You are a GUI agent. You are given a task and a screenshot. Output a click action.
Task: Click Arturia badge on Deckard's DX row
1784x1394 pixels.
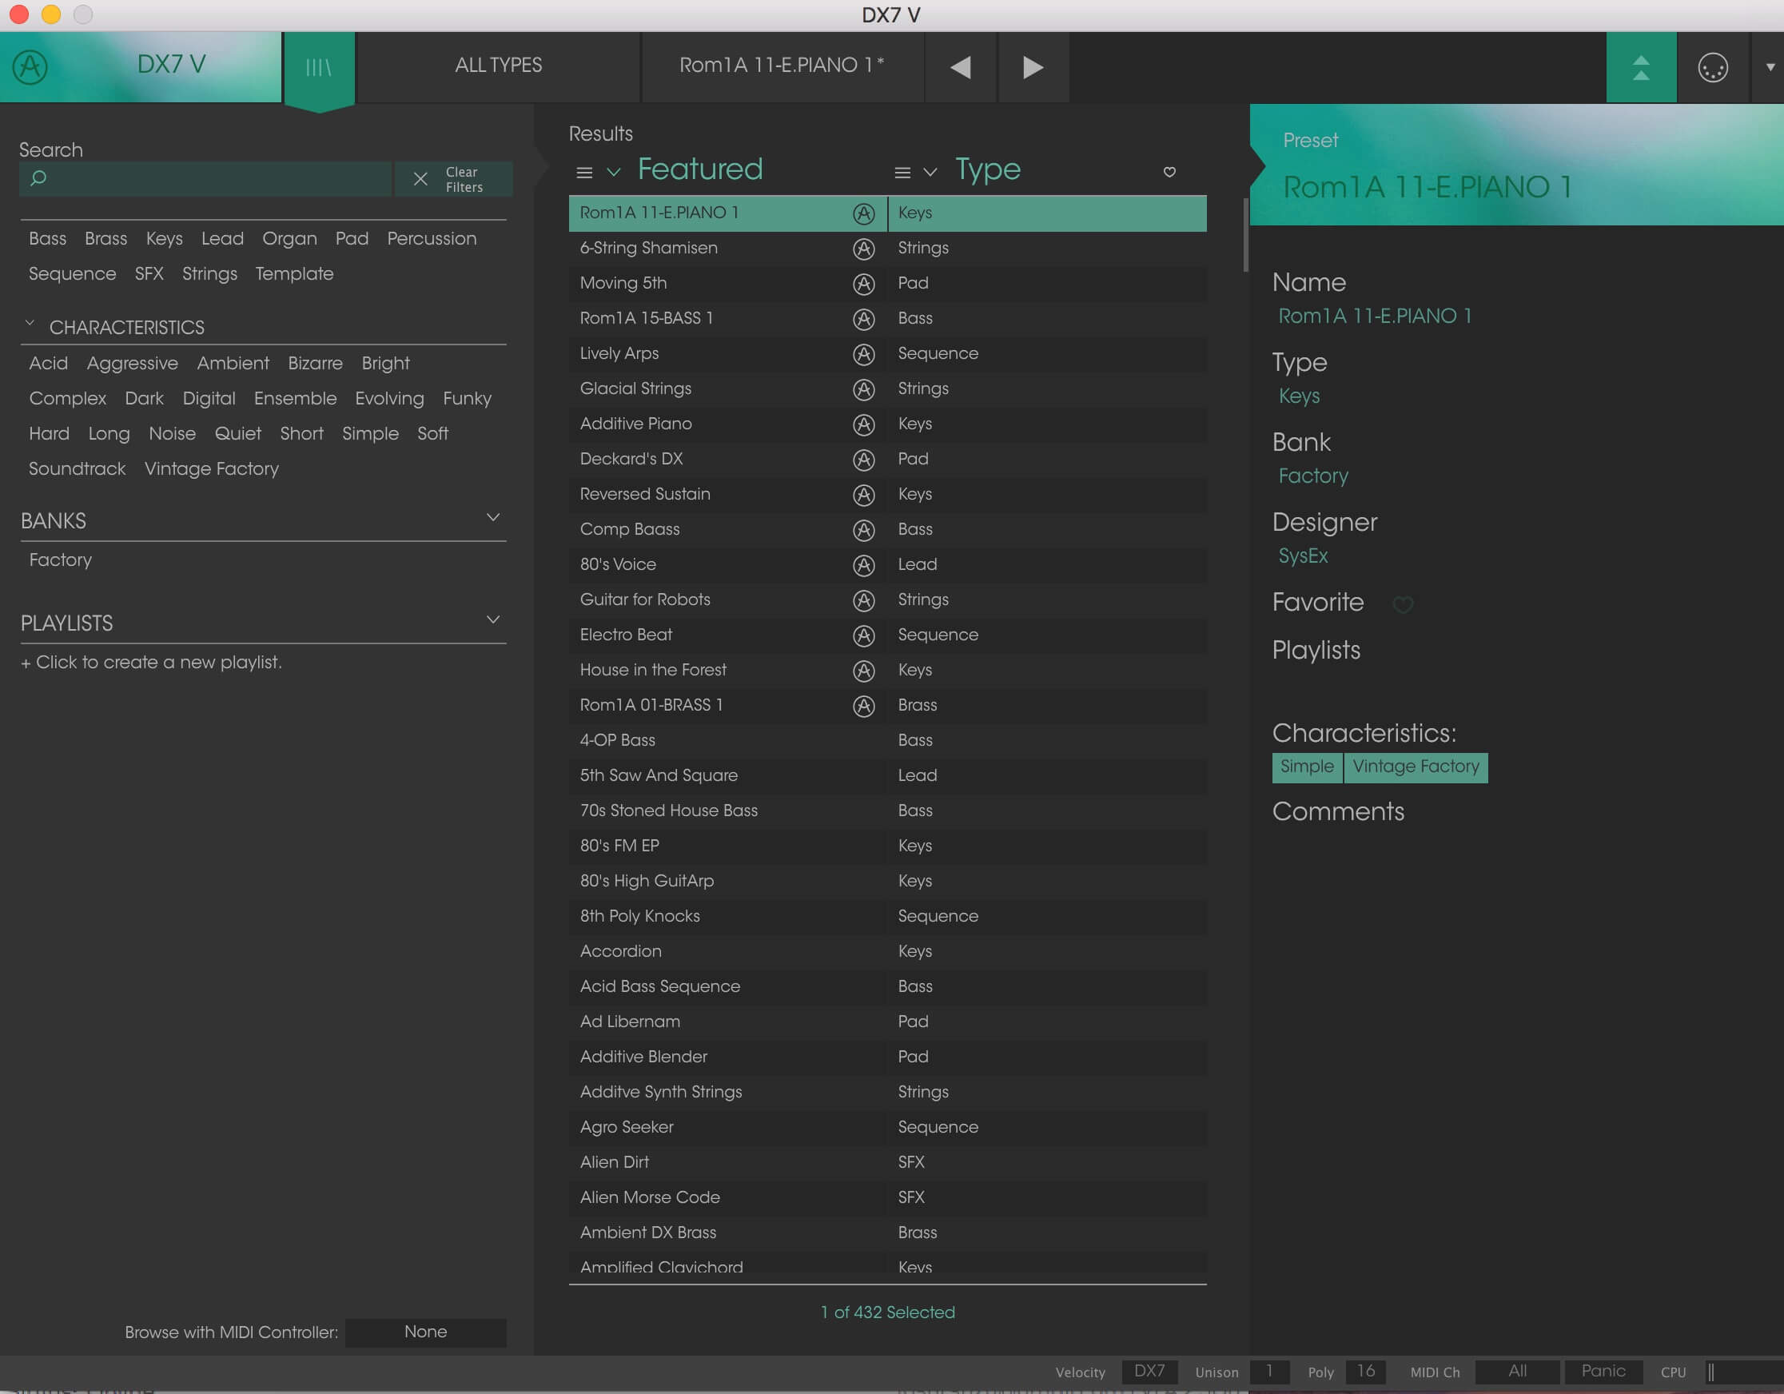tap(863, 460)
